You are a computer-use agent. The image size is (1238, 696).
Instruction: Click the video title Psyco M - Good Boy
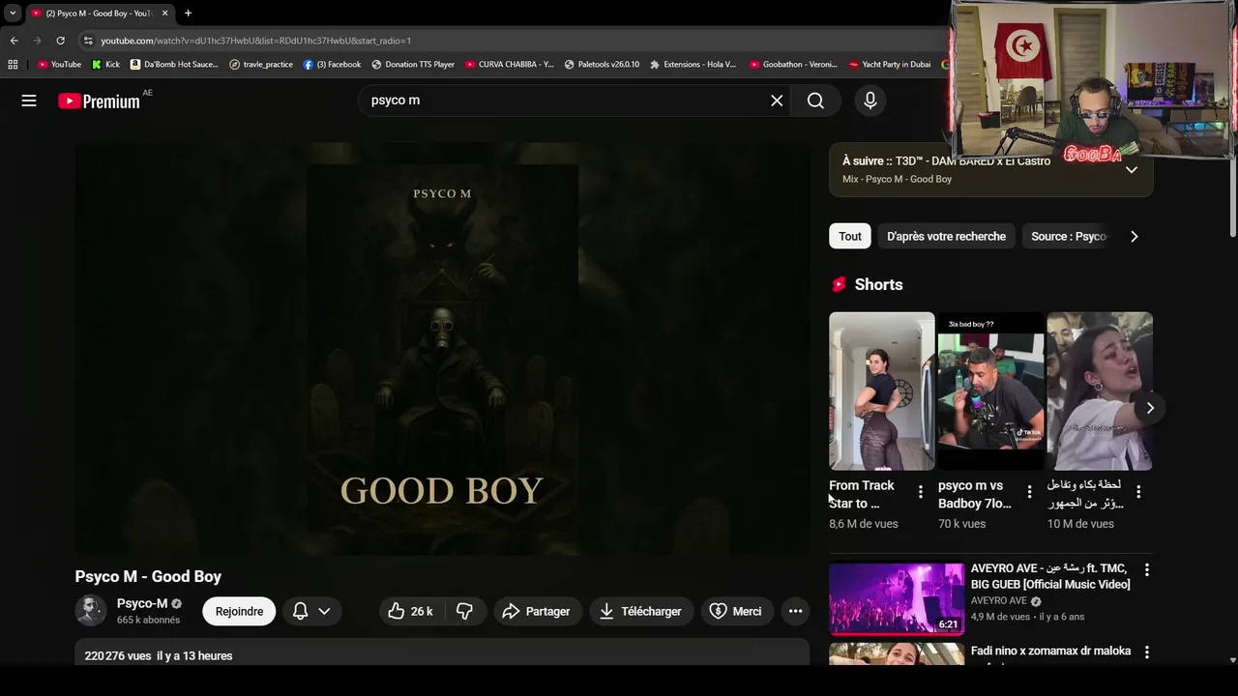pos(148,576)
